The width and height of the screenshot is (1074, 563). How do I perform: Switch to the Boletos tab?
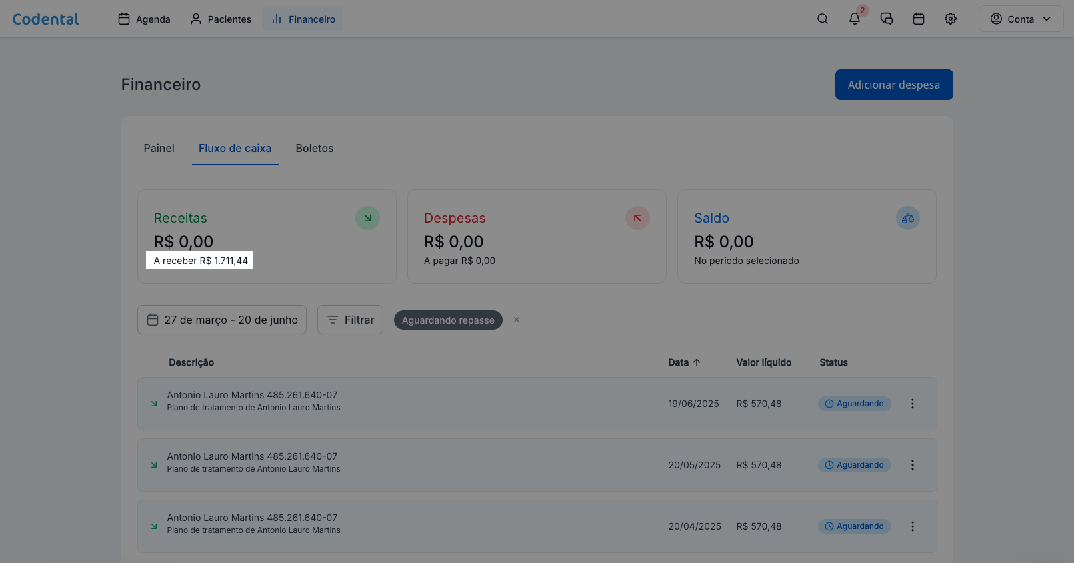pos(315,148)
